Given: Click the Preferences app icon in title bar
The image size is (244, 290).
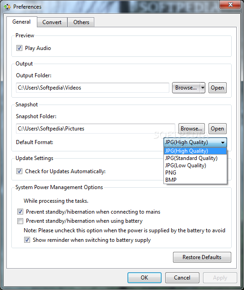Looking at the screenshot, I should coord(7,7).
